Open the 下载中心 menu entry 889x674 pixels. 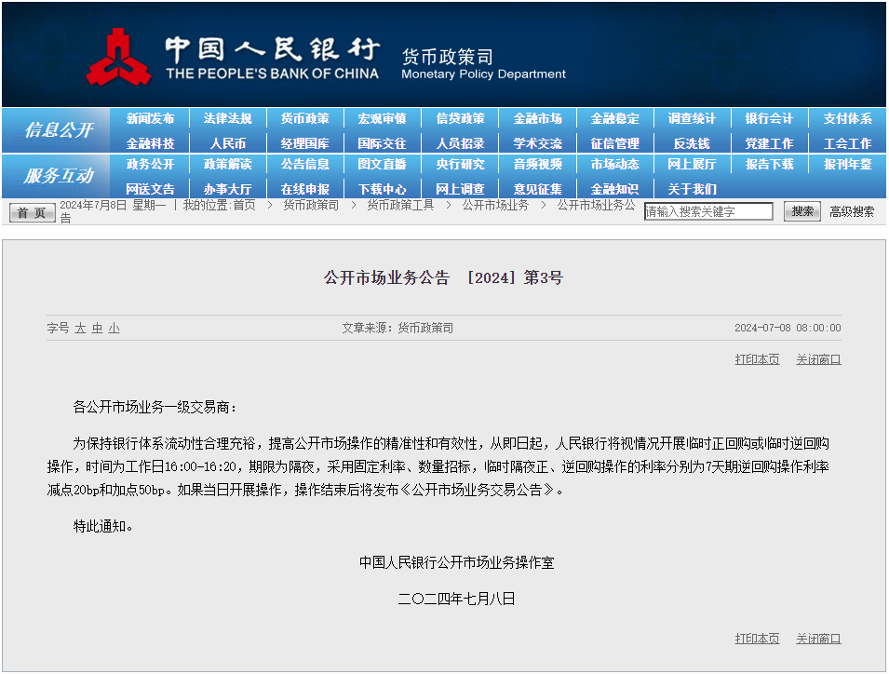pos(383,189)
